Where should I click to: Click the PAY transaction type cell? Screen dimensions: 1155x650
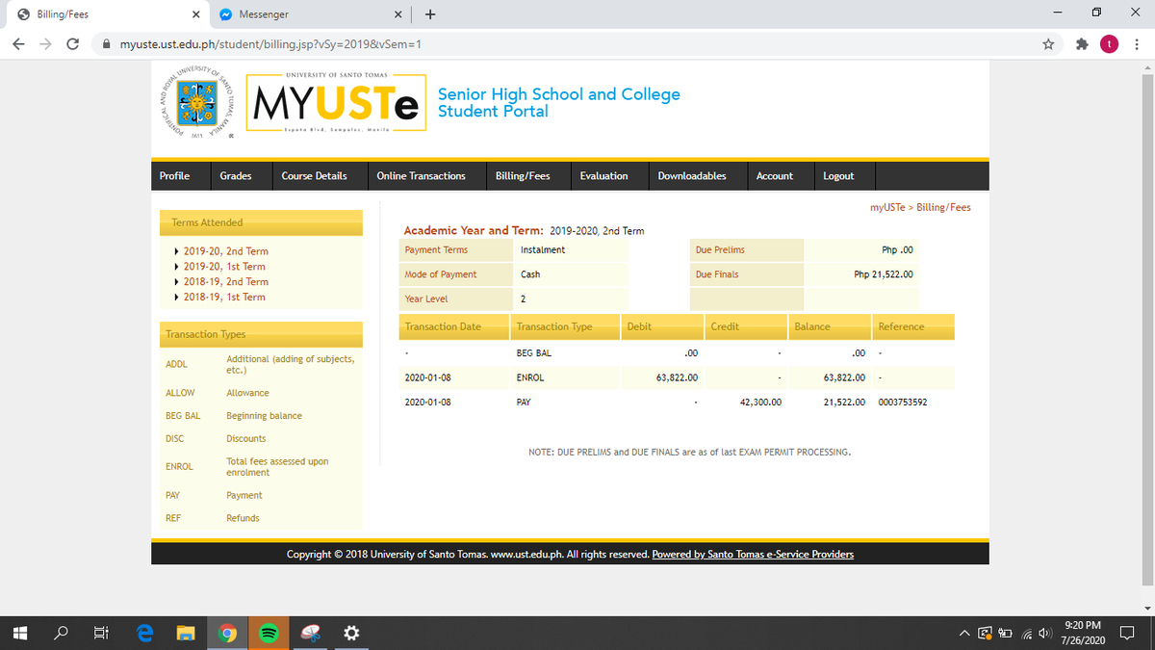[524, 402]
